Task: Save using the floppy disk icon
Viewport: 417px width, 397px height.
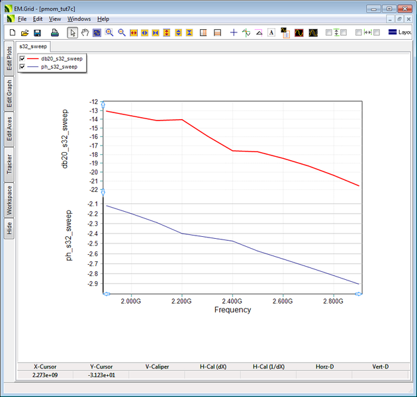Action: 37,32
